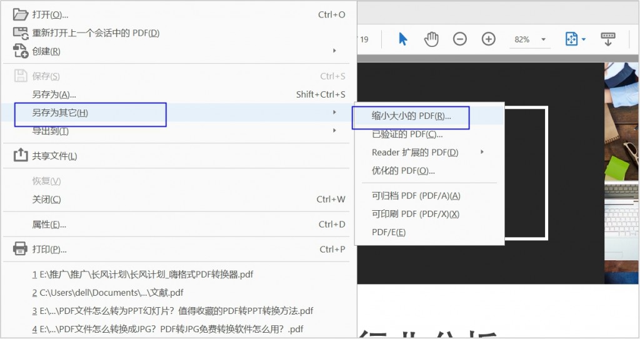Expand the 另存为其它(H) submenu arrow
This screenshot has height=339, width=640.
tap(334, 112)
